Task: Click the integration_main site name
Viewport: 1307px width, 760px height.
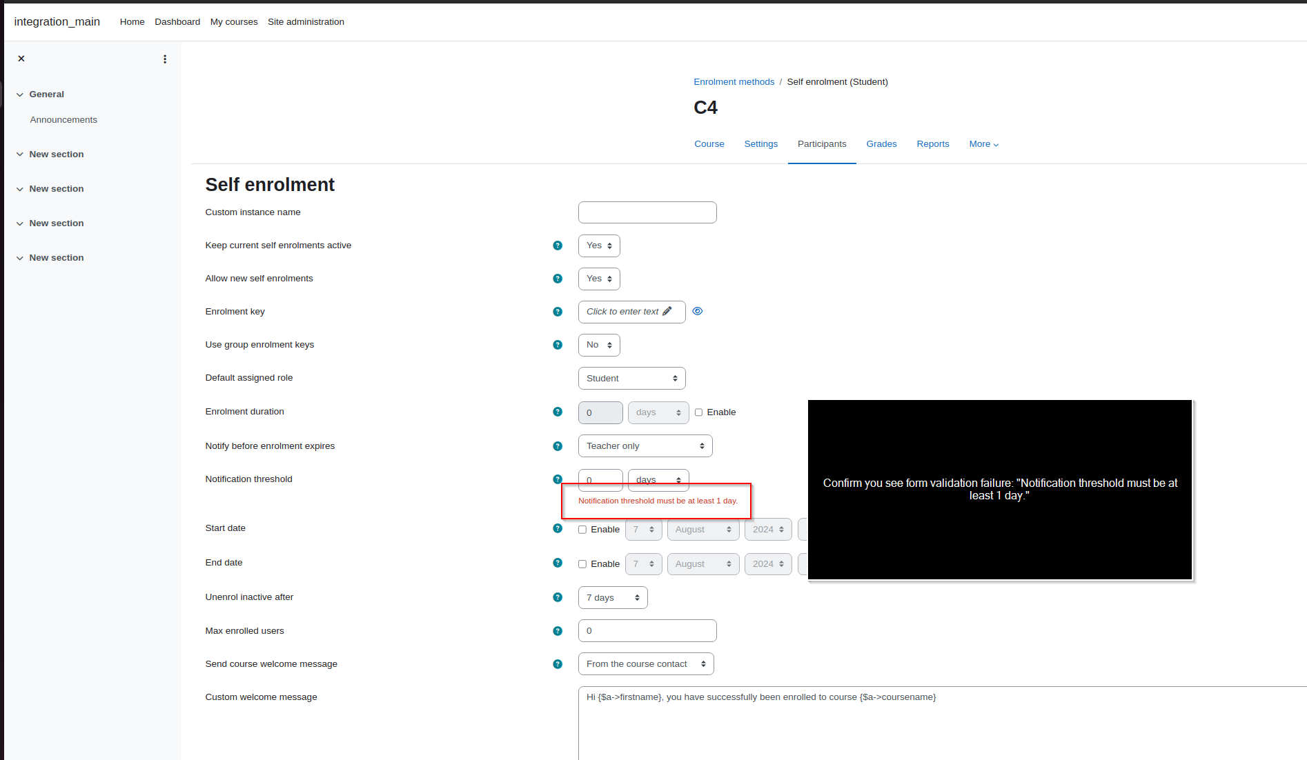Action: click(57, 22)
